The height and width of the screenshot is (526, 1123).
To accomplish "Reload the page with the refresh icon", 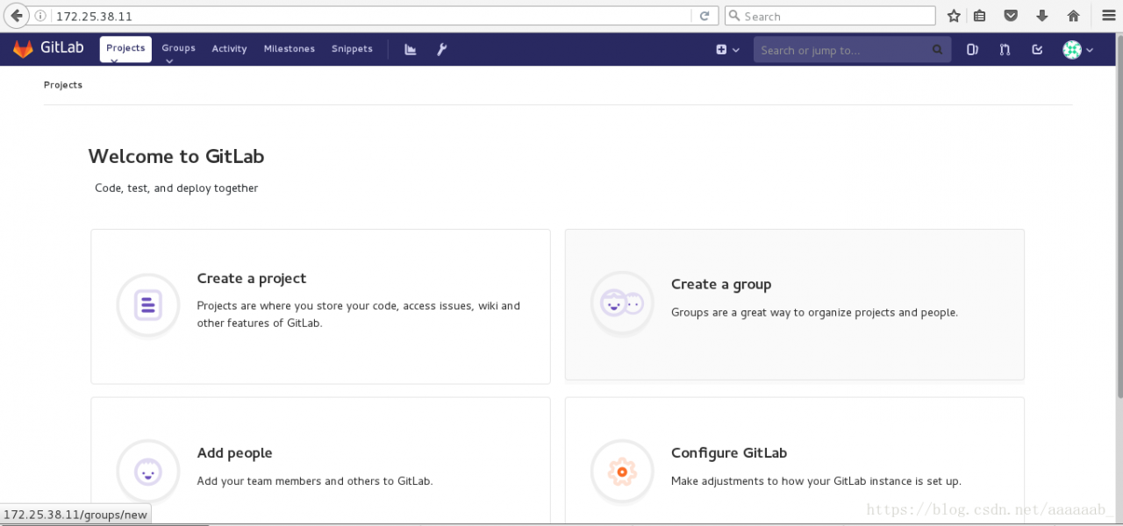I will [705, 16].
